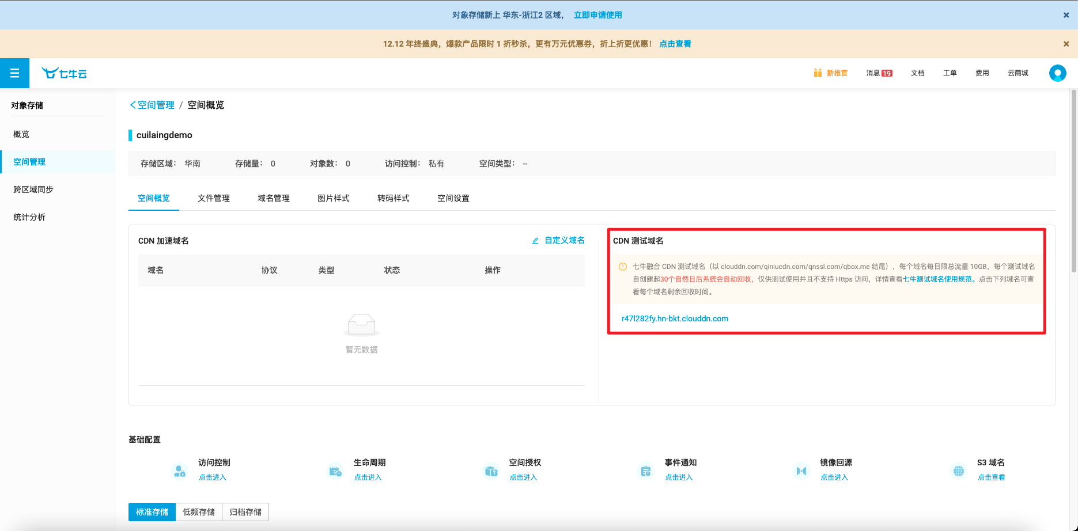Click the 域名 column header

156,270
